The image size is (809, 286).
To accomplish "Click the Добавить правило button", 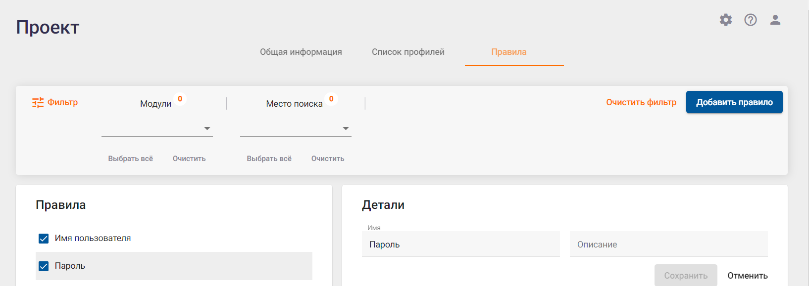I will 734,102.
